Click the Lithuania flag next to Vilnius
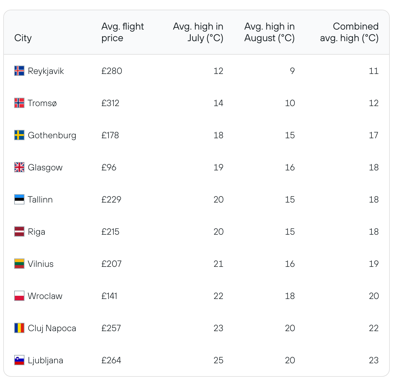Screen dimensions: 393x380 (19, 264)
